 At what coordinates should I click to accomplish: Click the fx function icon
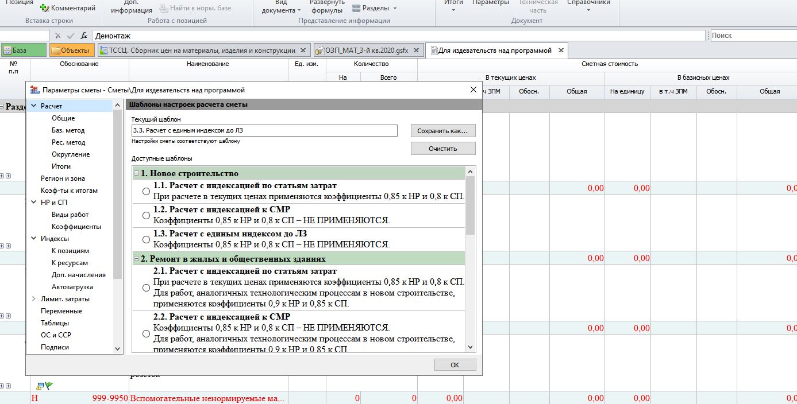84,36
